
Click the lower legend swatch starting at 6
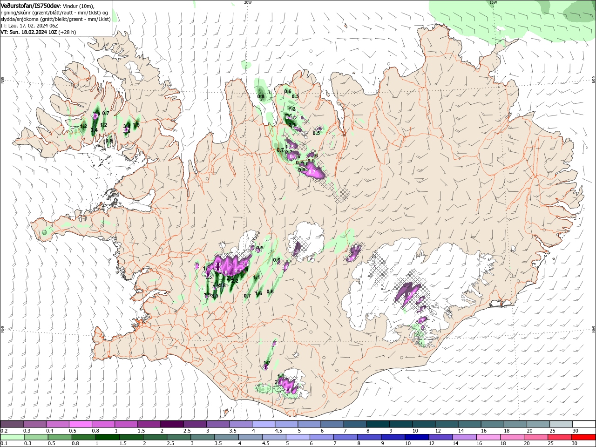pyautogui.click(x=321, y=437)
